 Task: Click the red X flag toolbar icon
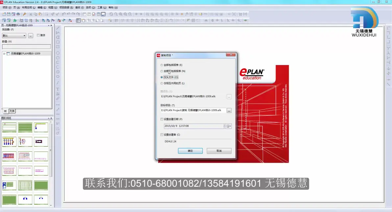pyautogui.click(x=70, y=20)
